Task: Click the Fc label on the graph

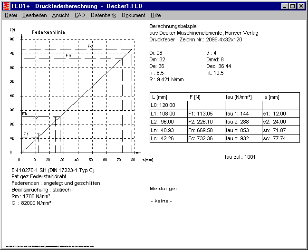Action: point(90,46)
